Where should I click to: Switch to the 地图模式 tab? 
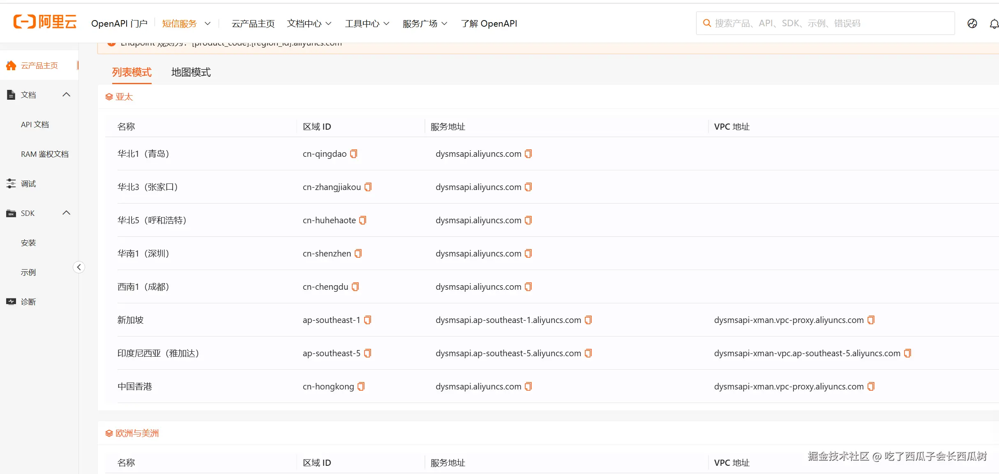click(x=191, y=72)
